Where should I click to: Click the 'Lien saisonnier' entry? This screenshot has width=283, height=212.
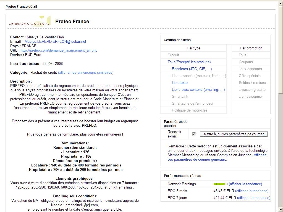pos(251,96)
